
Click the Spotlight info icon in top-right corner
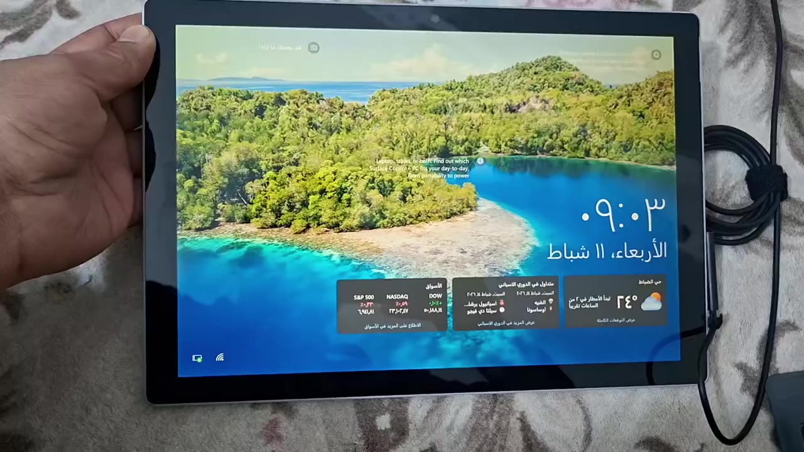pyautogui.click(x=656, y=55)
